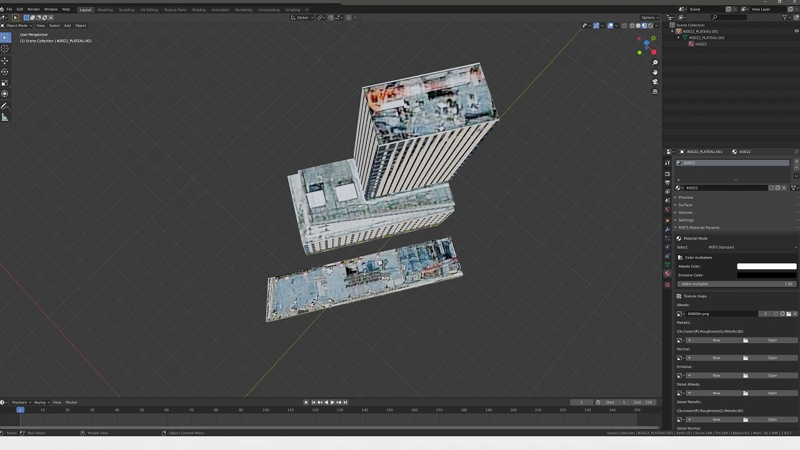Select the Annotate pencil tool
Image resolution: width=800 pixels, height=450 pixels.
(5, 106)
